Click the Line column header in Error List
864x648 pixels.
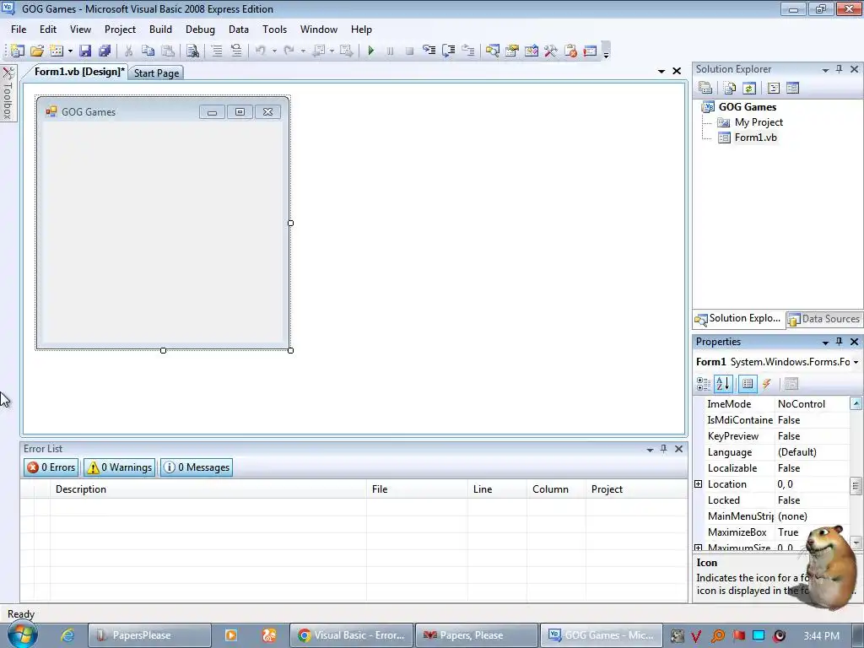(x=498, y=489)
